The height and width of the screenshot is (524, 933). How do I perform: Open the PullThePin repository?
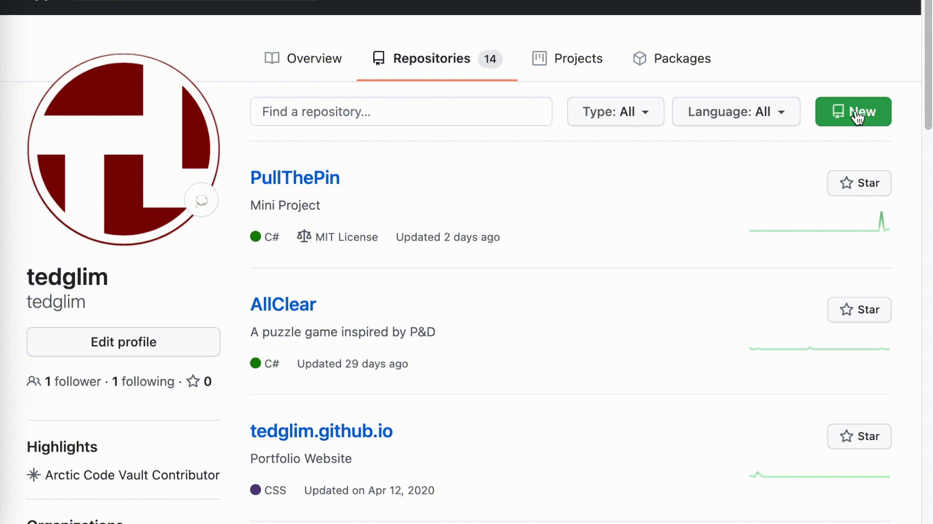[295, 178]
